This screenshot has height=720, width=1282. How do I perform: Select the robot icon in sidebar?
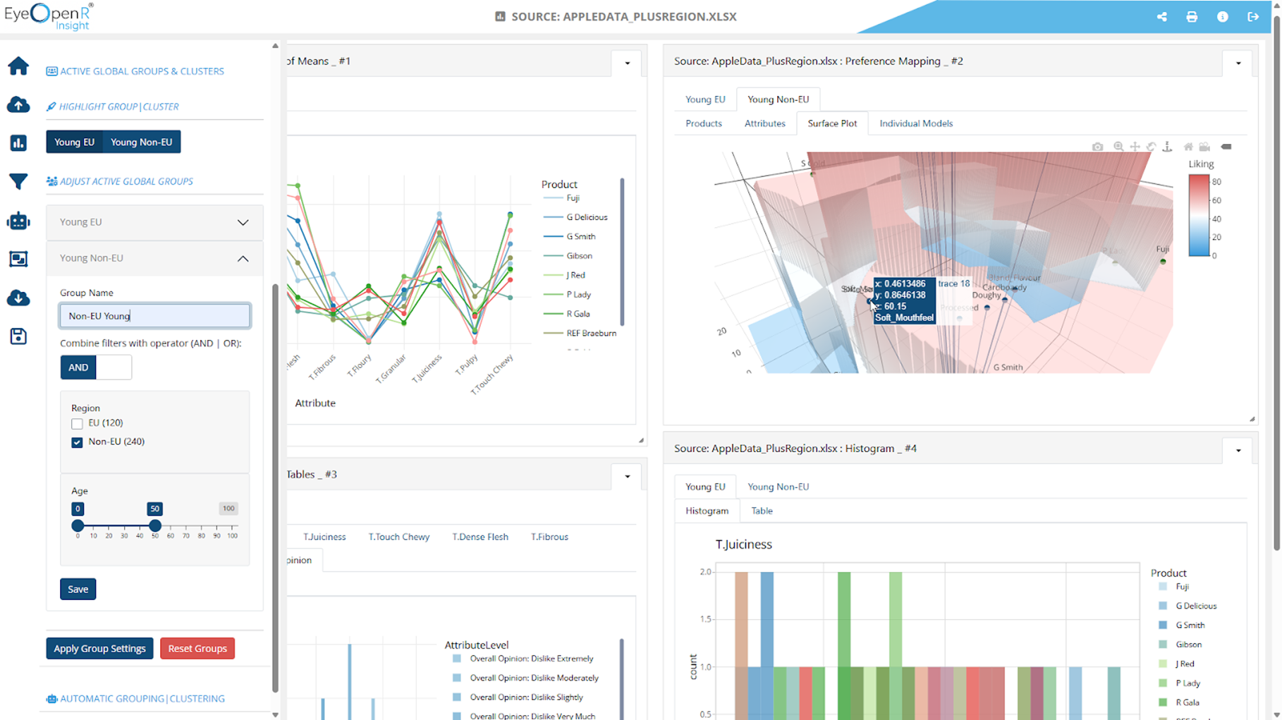point(18,221)
